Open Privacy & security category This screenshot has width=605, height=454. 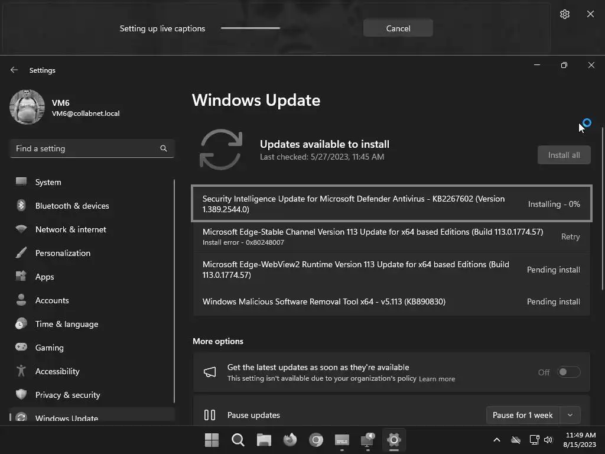point(92,395)
